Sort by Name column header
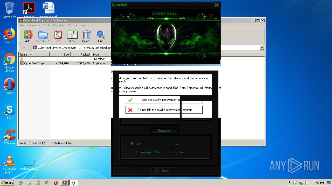 [34, 55]
